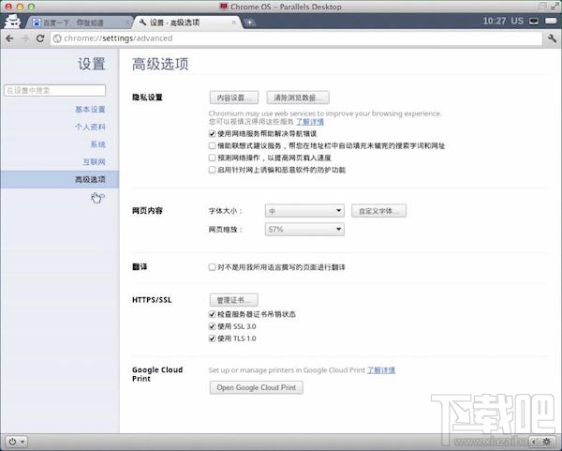Image resolution: width=562 pixels, height=451 pixels.
Task: Toggle 使用网络服务帮助解决导航错误 checkbox
Action: click(213, 134)
